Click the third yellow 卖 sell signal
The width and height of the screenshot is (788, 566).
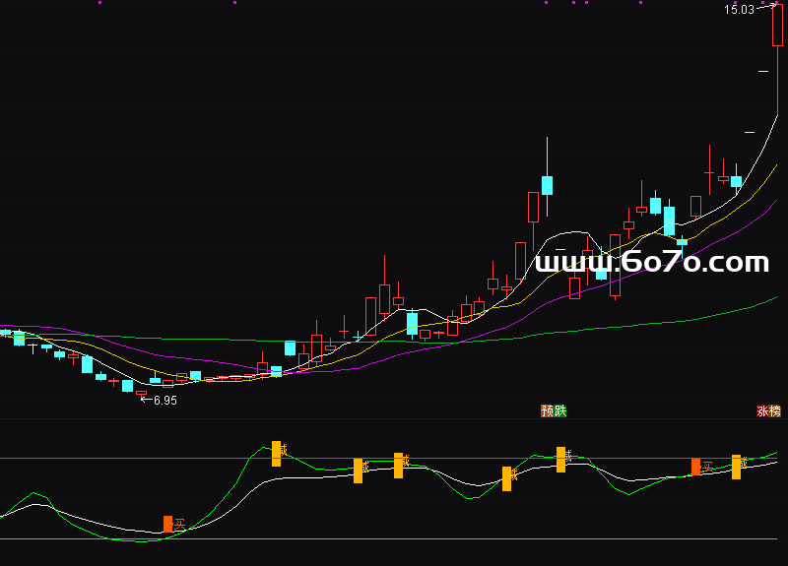click(399, 466)
